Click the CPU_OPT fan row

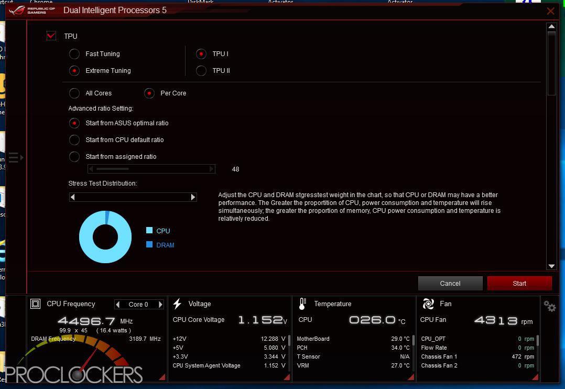(x=477, y=339)
